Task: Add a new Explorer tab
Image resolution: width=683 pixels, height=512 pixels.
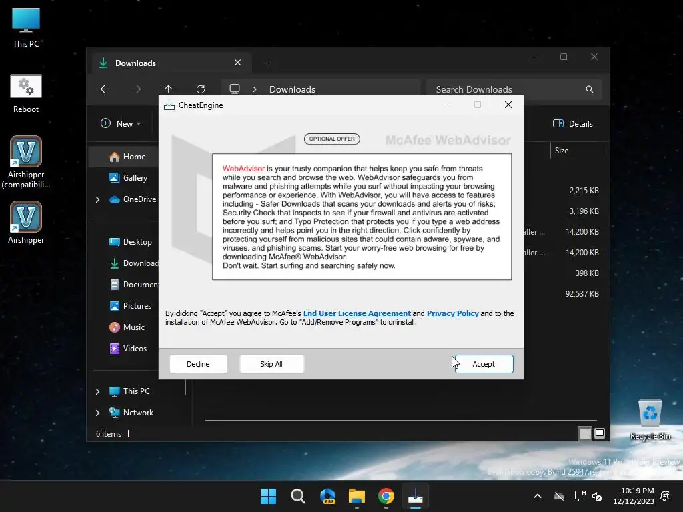Action: pos(267,63)
